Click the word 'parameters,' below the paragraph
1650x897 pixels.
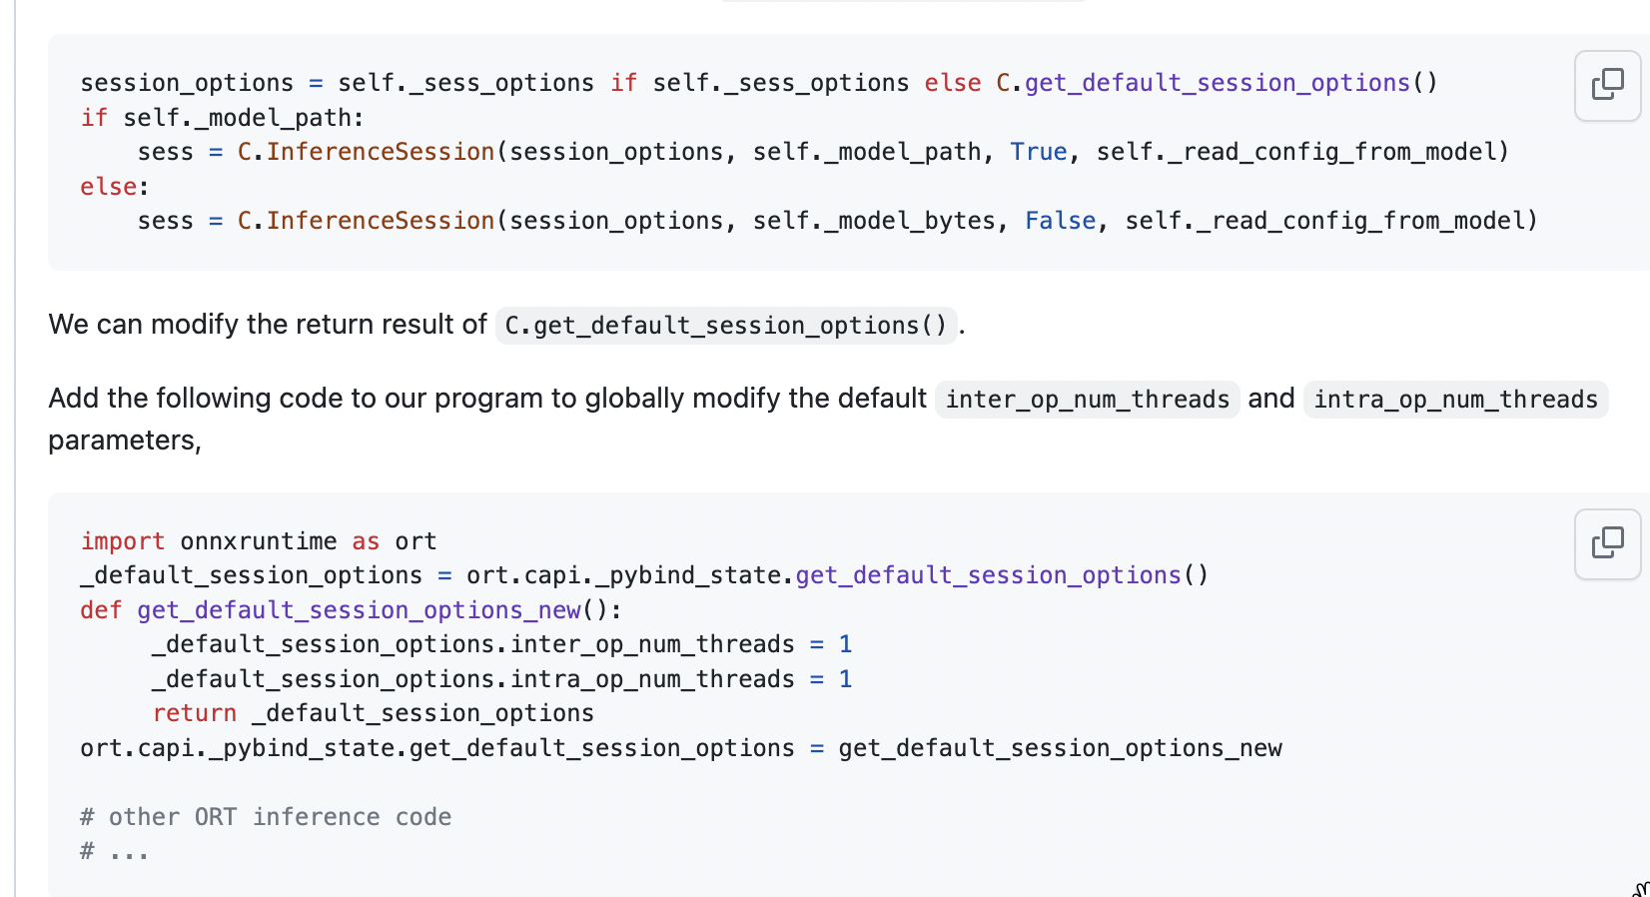coord(125,441)
